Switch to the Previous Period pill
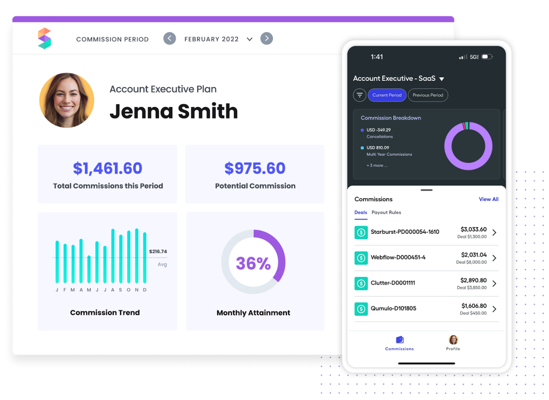 [428, 95]
